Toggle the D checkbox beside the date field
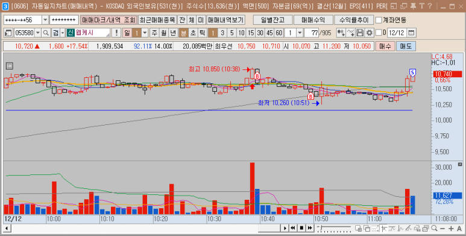 (x=379, y=33)
